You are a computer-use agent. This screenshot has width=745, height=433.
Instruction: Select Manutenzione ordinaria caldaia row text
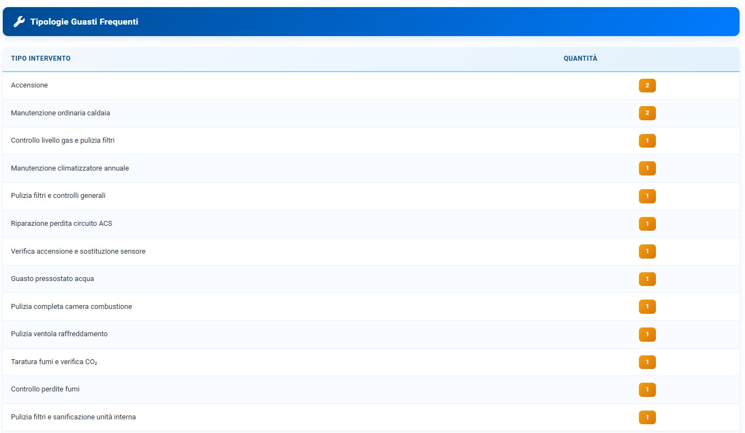[x=60, y=113]
